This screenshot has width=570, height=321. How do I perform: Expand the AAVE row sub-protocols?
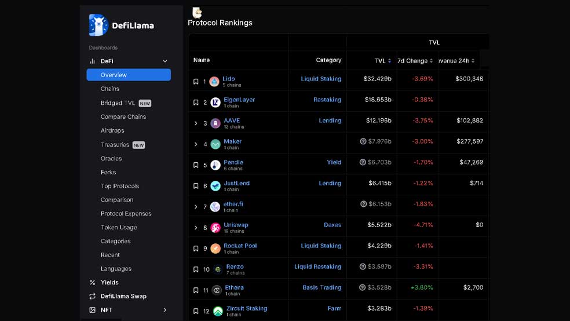tap(196, 123)
